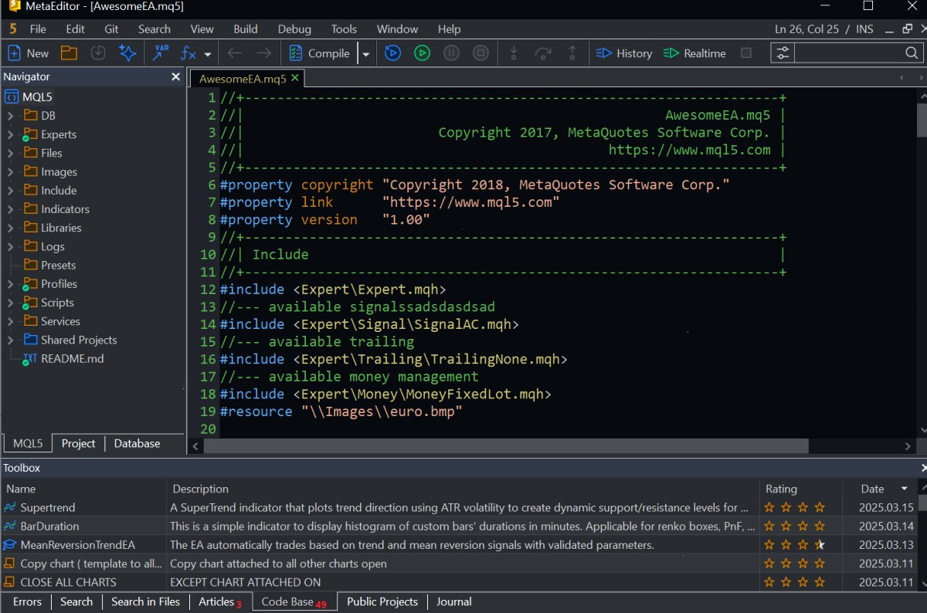
Task: Click the fx function insert icon
Action: pyautogui.click(x=187, y=53)
